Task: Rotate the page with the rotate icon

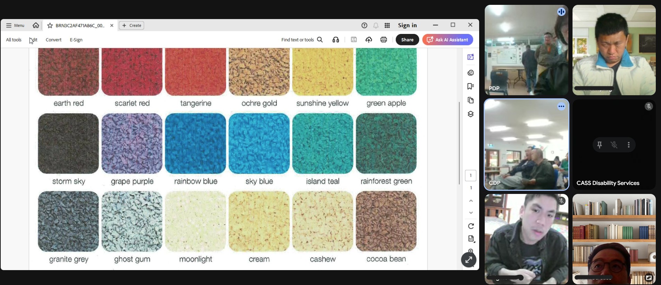Action: (471, 226)
